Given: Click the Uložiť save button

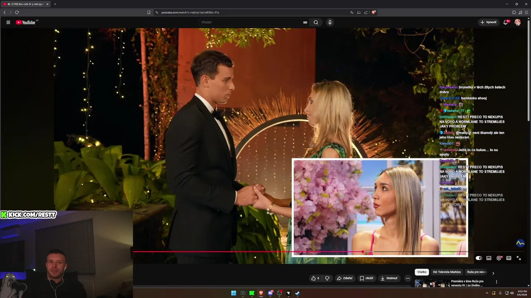Looking at the screenshot, I should point(367,278).
